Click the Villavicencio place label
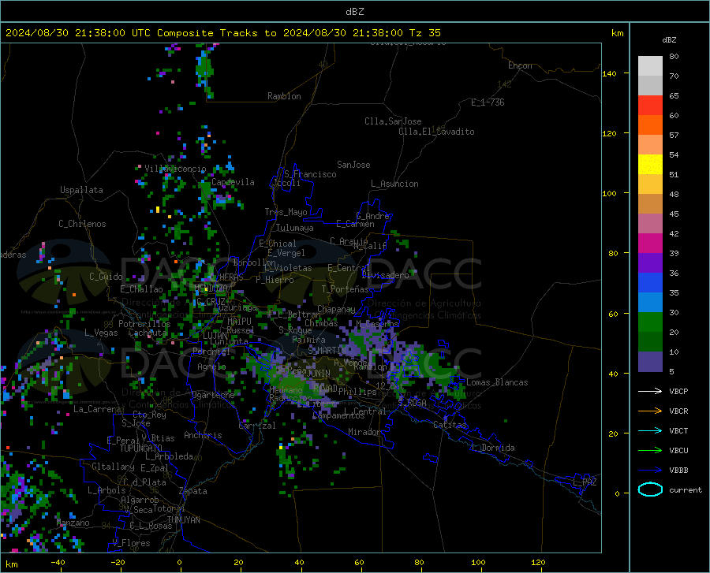 pyautogui.click(x=175, y=169)
